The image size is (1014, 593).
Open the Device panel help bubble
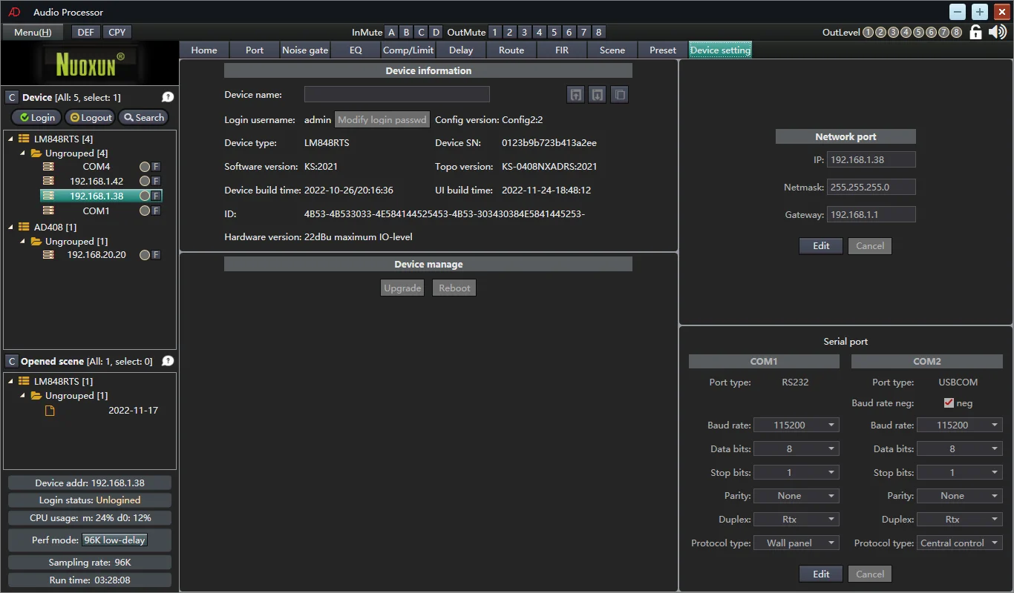pos(168,97)
